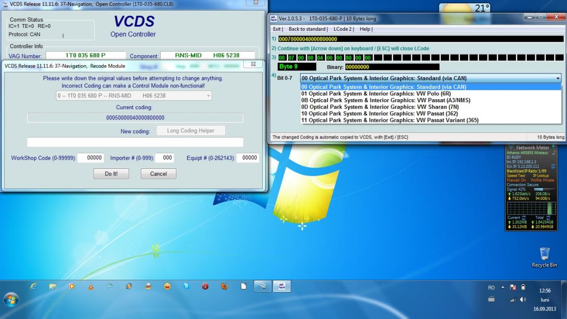Click the speaker volume tray icon
This screenshot has width=567, height=319.
pyautogui.click(x=523, y=300)
